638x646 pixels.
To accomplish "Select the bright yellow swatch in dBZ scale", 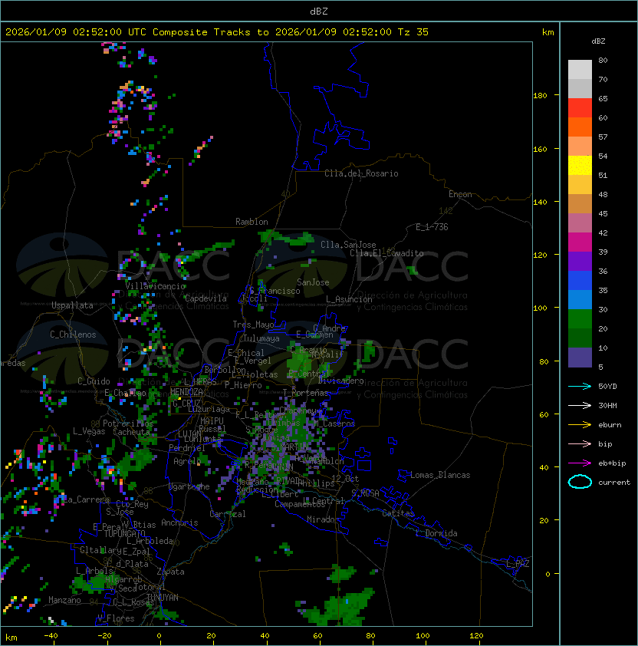I will point(580,166).
